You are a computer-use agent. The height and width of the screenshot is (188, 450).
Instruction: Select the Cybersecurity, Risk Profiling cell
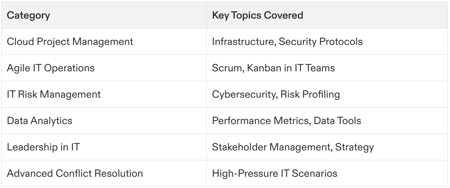[x=327, y=94]
